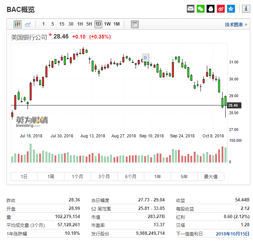Click the 2018年10月15日 earnings date link
The width and height of the screenshot is (253, 243).
click(233, 233)
